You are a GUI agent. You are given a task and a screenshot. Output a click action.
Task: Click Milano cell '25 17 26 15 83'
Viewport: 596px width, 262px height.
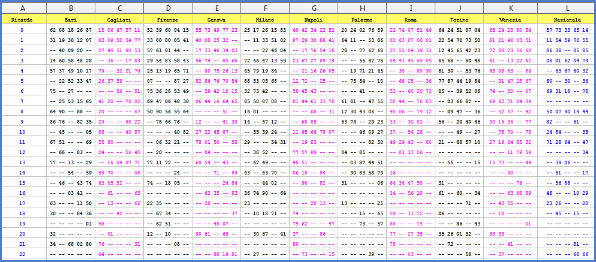[x=265, y=29]
